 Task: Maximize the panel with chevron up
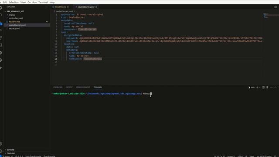[276, 87]
